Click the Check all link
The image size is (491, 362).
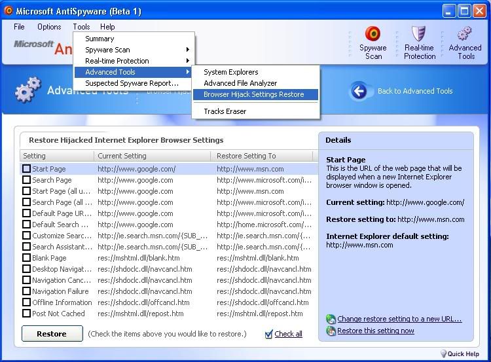tap(288, 334)
